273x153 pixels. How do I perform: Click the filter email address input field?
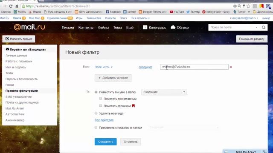[x=194, y=67]
